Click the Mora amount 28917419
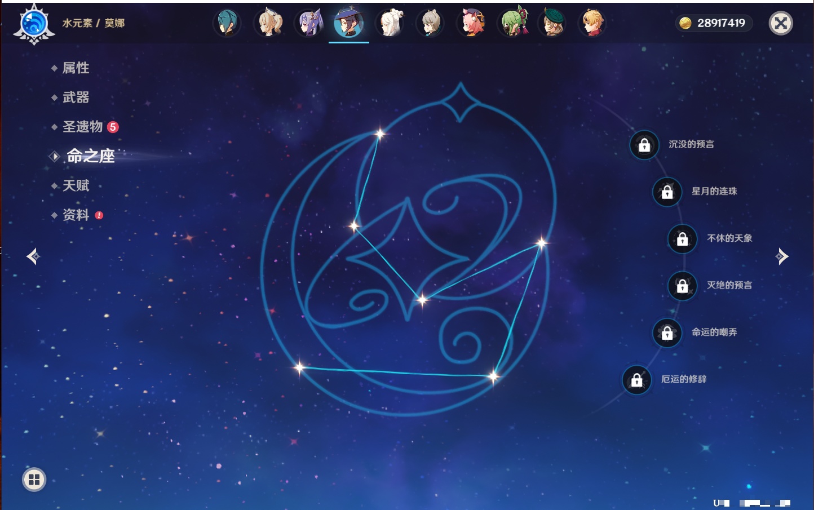 pyautogui.click(x=721, y=23)
